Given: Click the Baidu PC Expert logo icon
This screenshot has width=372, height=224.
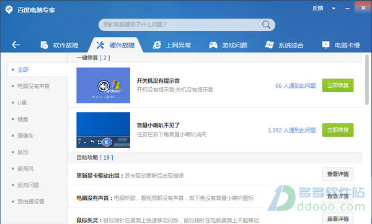Looking at the screenshot, I should click(x=9, y=10).
